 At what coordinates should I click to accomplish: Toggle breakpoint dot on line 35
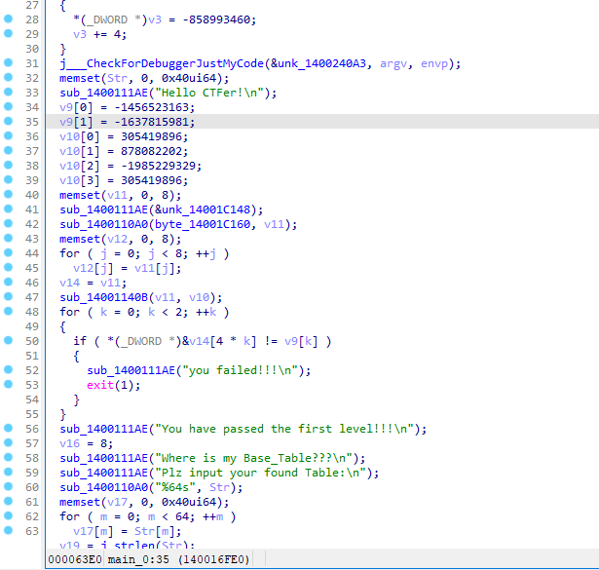(x=8, y=122)
